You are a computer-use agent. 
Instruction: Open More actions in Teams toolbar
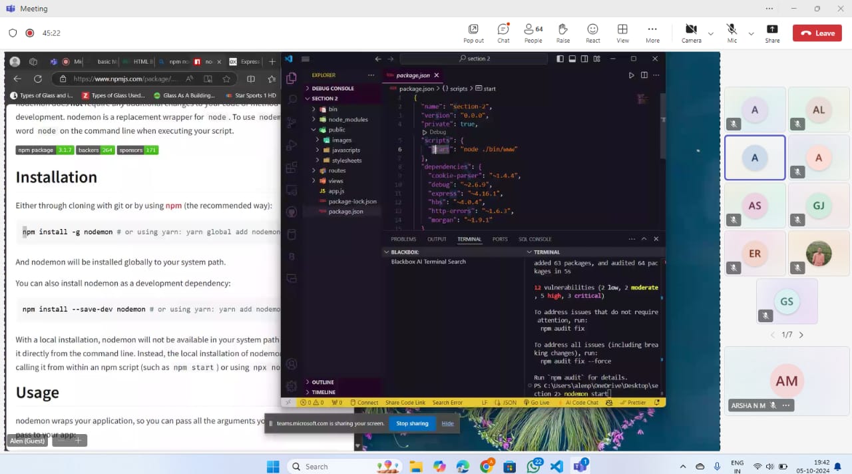[x=652, y=33]
